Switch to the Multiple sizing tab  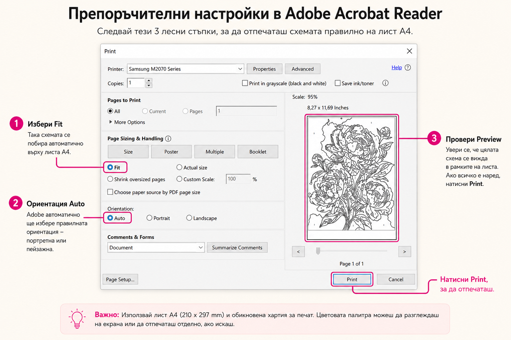coord(215,152)
